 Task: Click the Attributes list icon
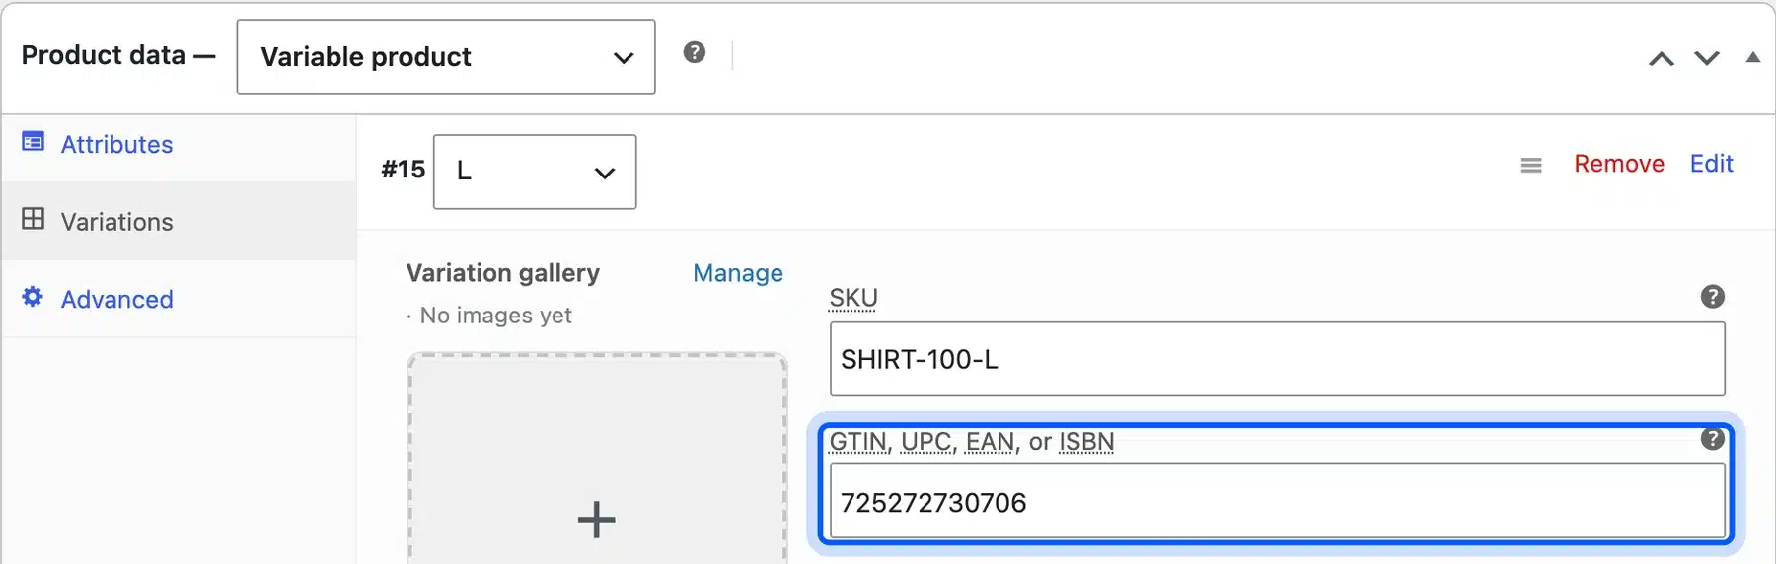pos(34,142)
